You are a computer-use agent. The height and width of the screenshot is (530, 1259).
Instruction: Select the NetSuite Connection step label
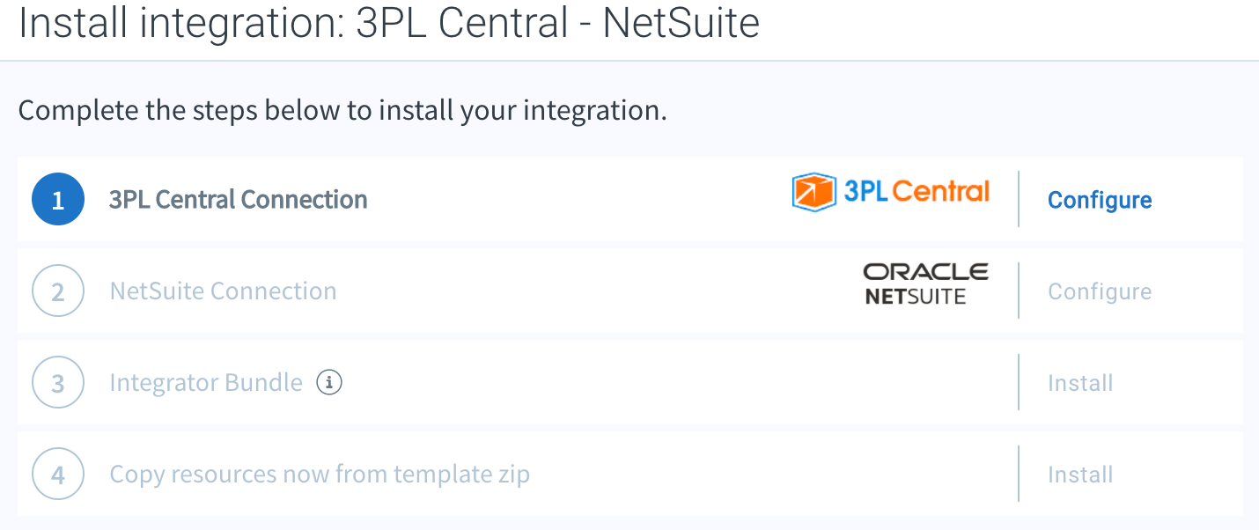pos(223,291)
